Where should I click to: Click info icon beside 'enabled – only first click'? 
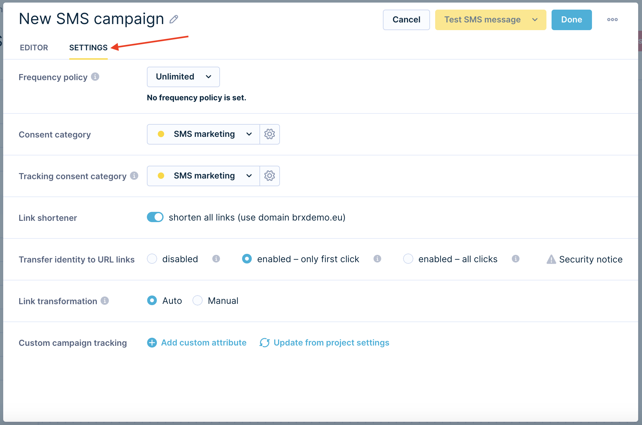tap(377, 259)
